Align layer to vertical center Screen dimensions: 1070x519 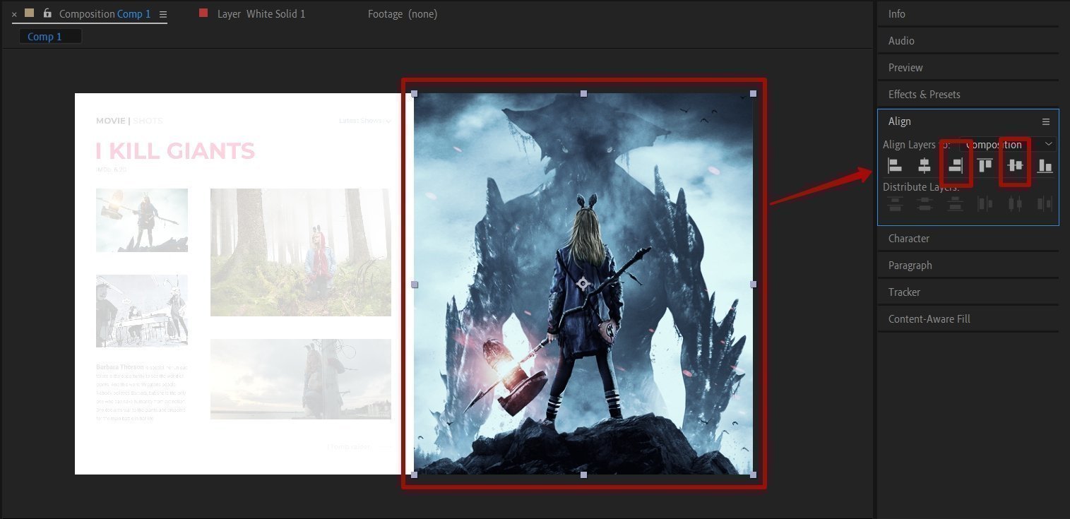[1015, 165]
